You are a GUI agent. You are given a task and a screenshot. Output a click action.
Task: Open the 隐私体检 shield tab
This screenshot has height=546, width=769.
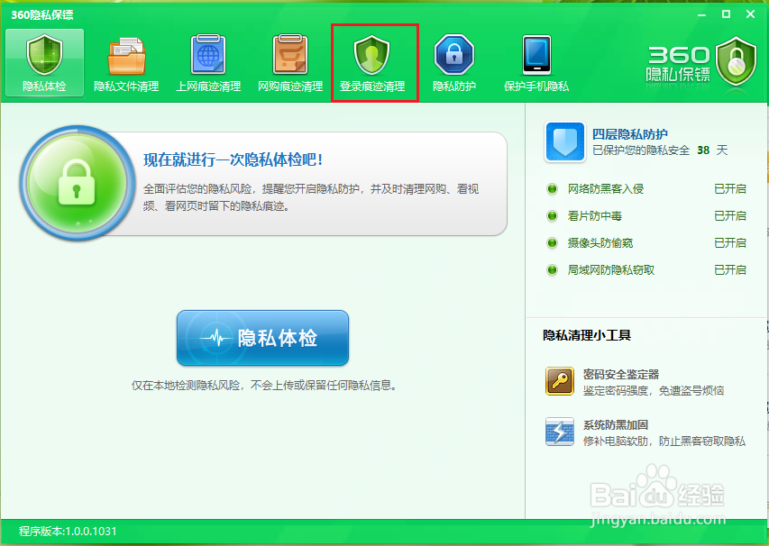pos(45,63)
